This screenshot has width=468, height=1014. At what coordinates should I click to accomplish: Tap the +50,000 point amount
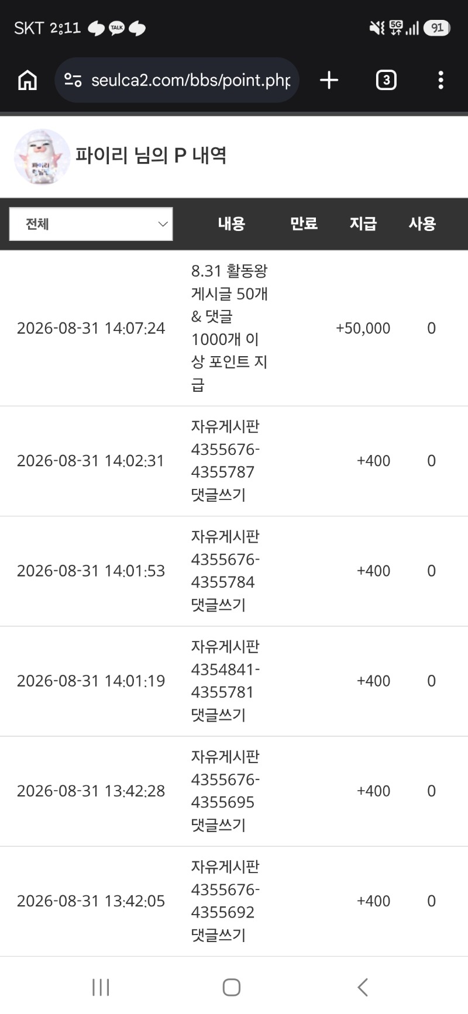point(363,328)
